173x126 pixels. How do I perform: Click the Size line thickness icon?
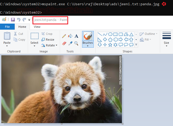[x=167, y=36]
